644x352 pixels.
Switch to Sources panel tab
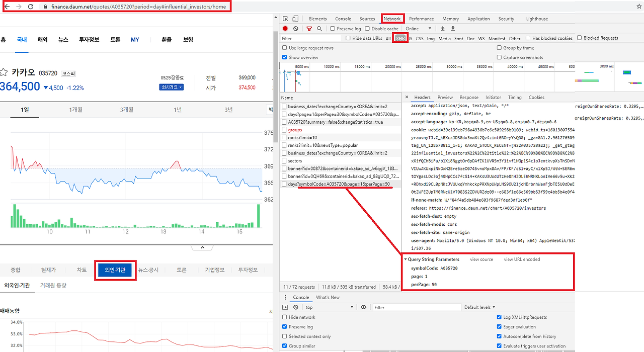[367, 19]
